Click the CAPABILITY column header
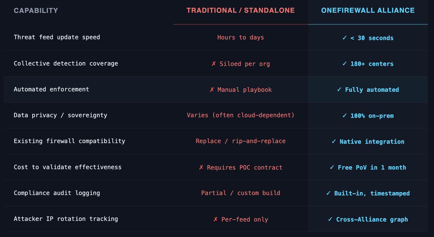Screen dimensions: 434x237 tap(36, 11)
